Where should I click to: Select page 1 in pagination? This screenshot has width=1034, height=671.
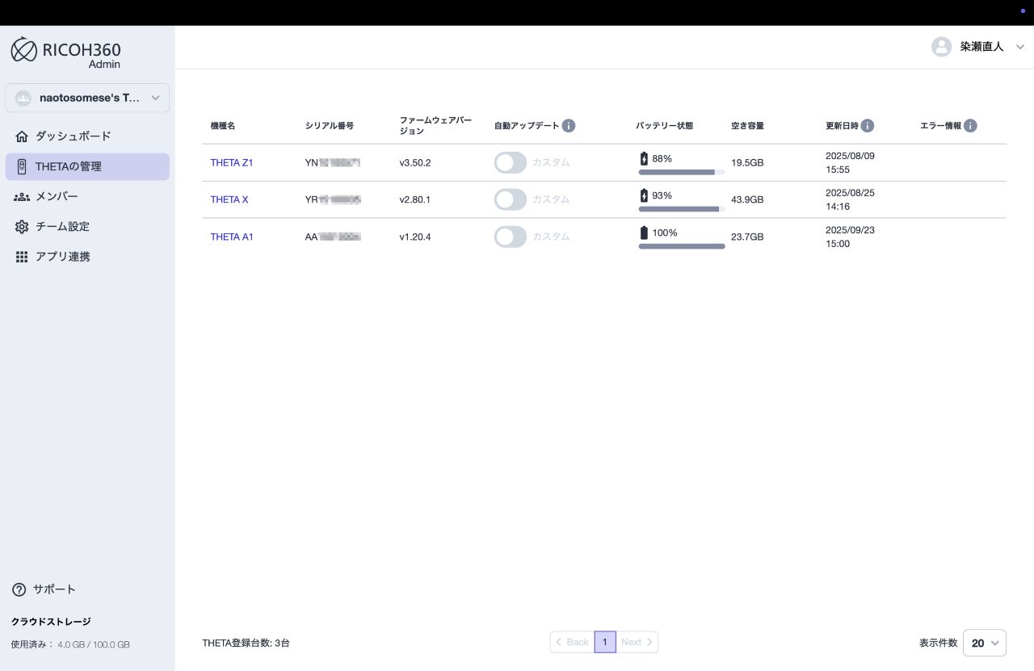(x=605, y=642)
